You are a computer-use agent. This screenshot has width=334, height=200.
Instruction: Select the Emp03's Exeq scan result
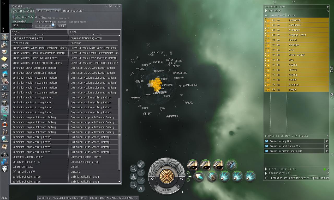coord(65,43)
